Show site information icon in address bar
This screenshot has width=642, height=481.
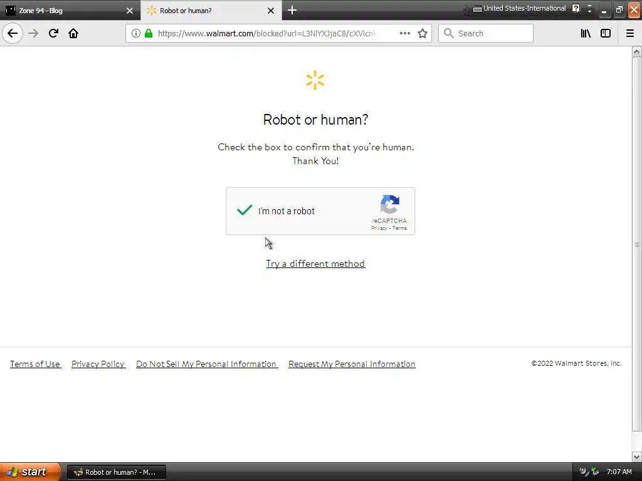click(136, 33)
